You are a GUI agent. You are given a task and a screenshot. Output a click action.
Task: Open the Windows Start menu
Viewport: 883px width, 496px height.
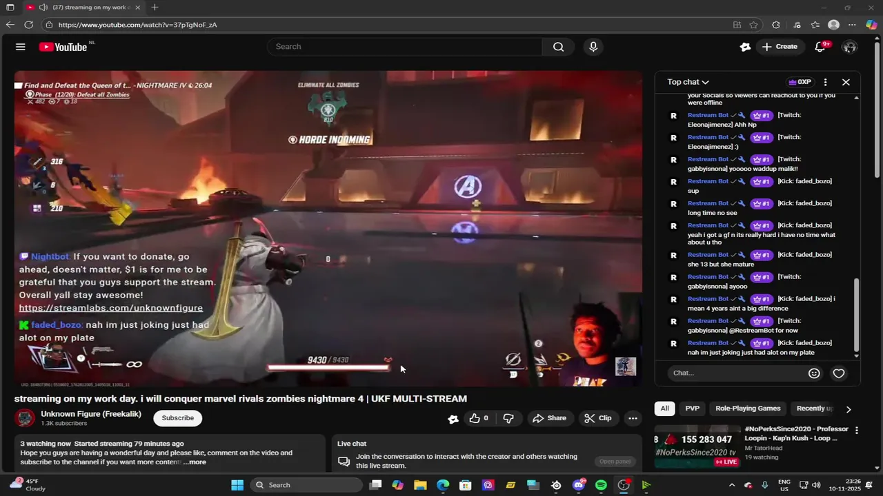click(x=237, y=485)
